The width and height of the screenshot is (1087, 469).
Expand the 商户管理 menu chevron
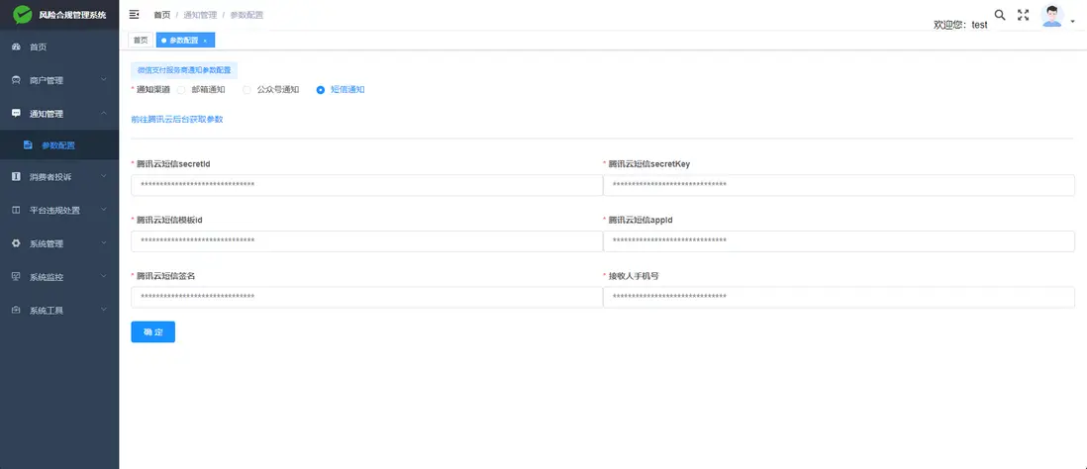tap(103, 80)
